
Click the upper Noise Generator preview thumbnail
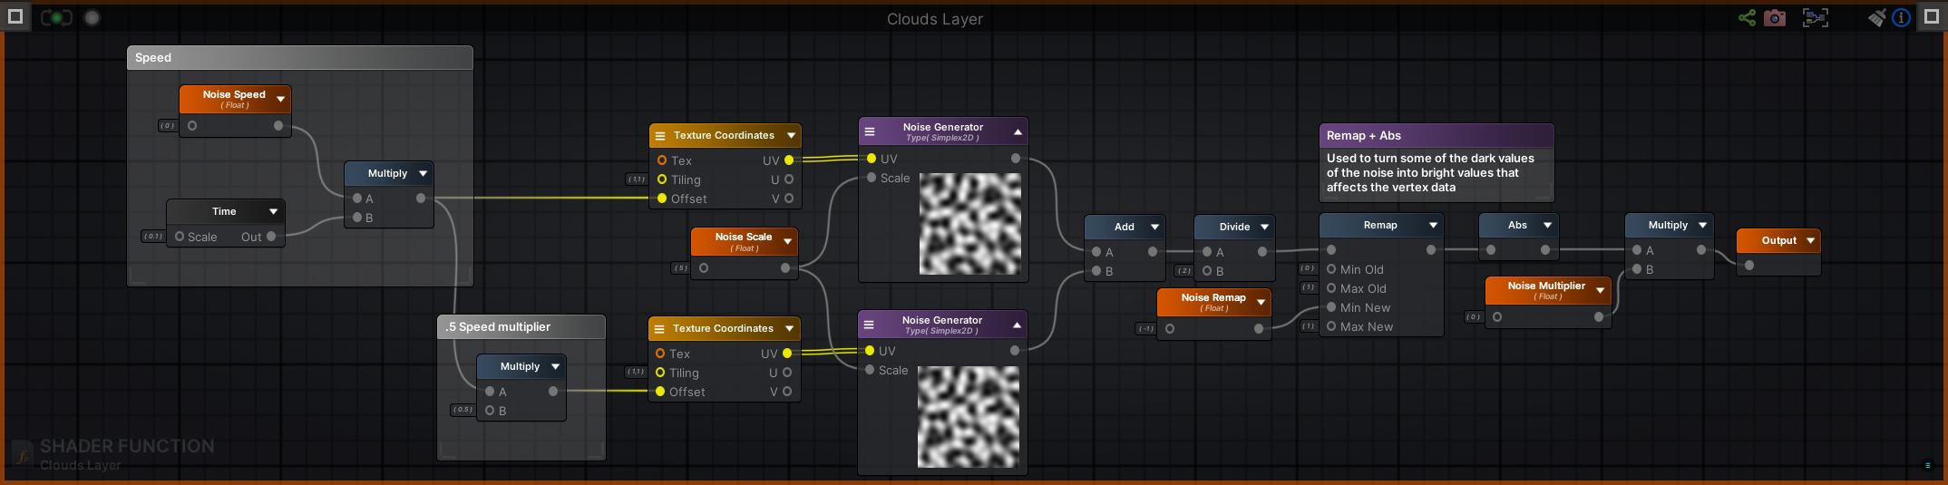pos(969,223)
